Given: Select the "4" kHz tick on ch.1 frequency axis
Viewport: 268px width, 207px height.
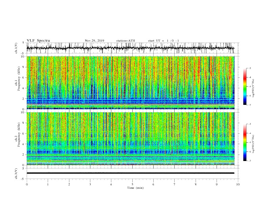Looking at the screenshot, I should pyautogui.click(x=24, y=88).
